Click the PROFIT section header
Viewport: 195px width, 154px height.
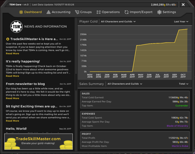pos(86,134)
